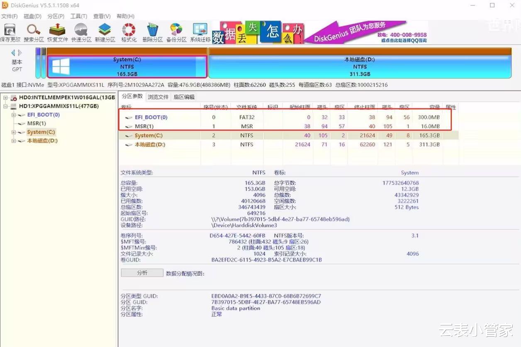Click the Basic data partition name text

coord(236,308)
